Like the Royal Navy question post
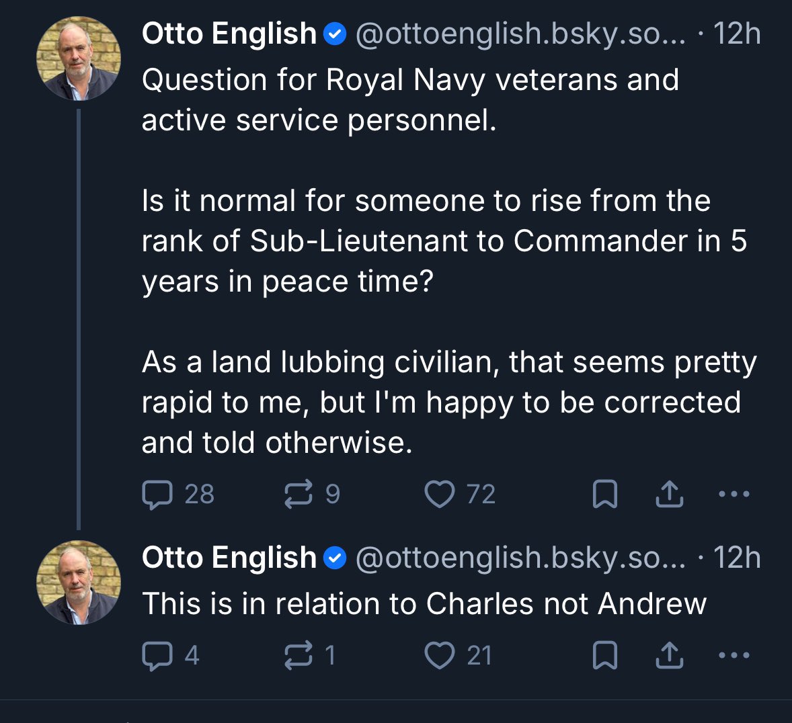The width and height of the screenshot is (792, 723). pyautogui.click(x=440, y=495)
